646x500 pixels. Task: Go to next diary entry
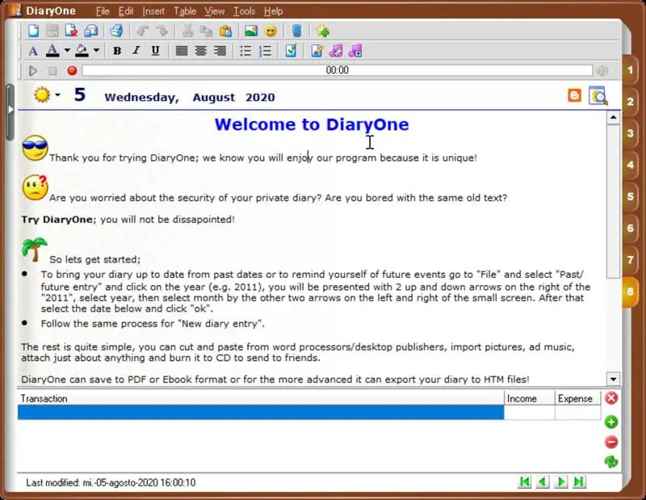pos(560,481)
